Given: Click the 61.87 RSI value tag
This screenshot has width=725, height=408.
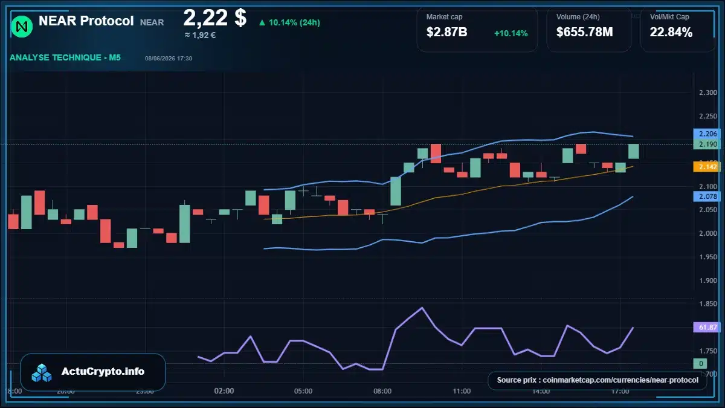Looking at the screenshot, I should coord(707,327).
